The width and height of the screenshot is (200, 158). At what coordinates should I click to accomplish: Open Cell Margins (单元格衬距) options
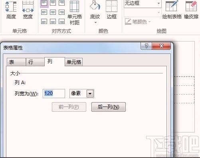[75, 13]
